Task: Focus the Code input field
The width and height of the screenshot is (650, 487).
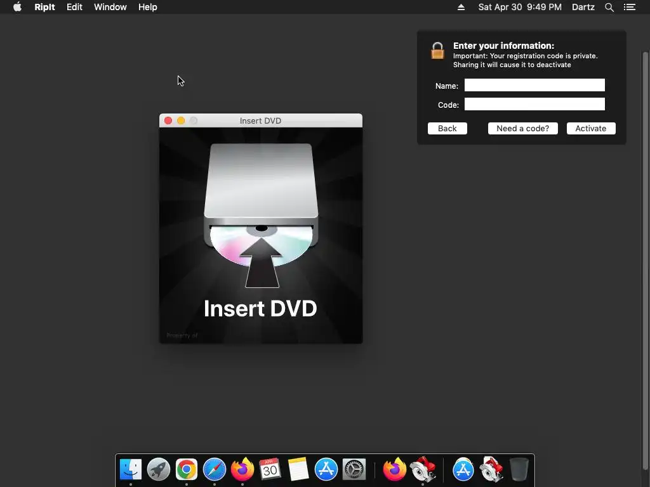Action: pos(534,104)
